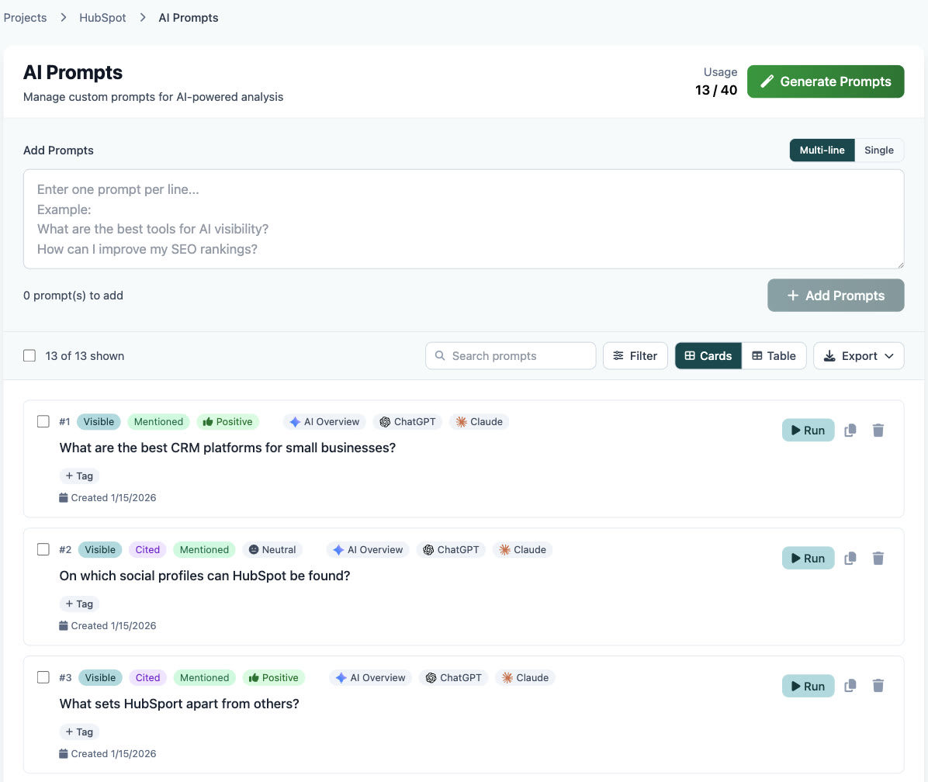The height and width of the screenshot is (782, 928).
Task: Click Claude badge on prompt #3
Action: point(525,677)
